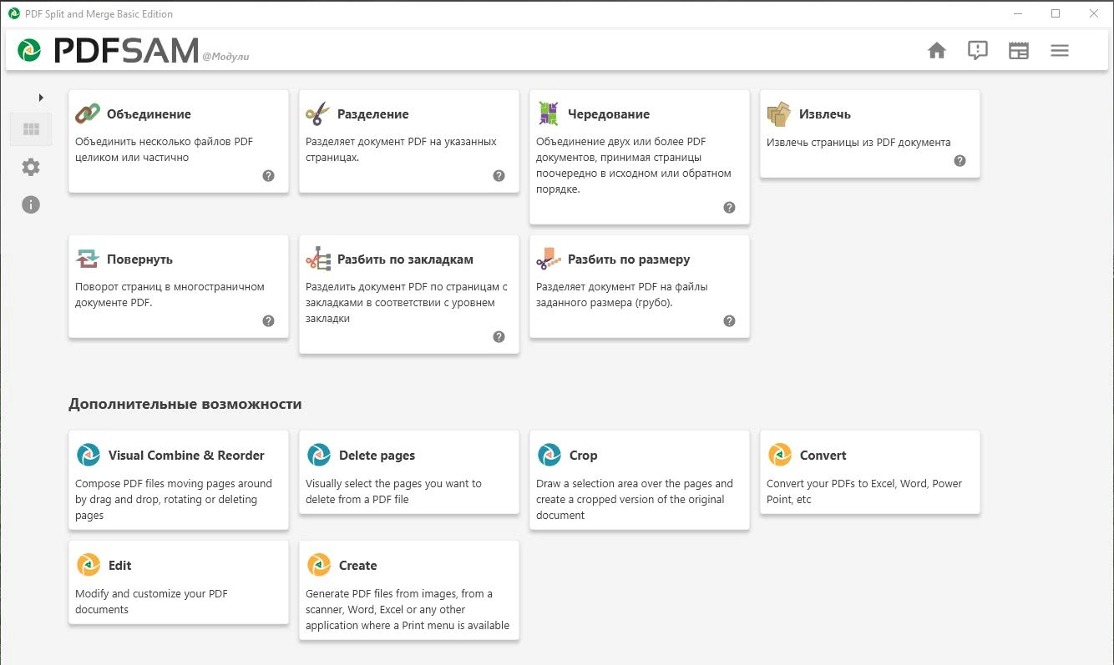Open help for Повернуть module
Screen dimensions: 1114x665
pos(269,321)
